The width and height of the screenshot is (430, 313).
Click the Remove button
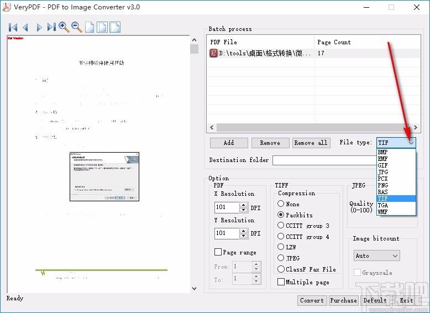tap(270, 143)
